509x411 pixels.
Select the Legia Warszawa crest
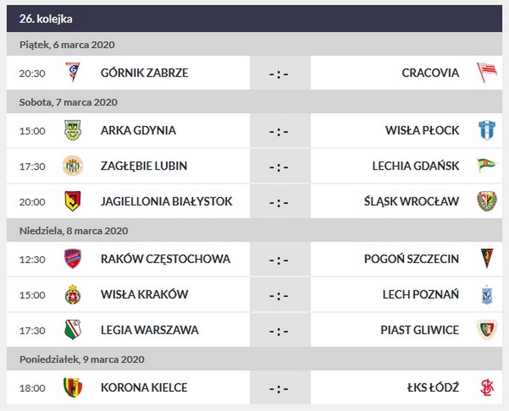pos(73,330)
